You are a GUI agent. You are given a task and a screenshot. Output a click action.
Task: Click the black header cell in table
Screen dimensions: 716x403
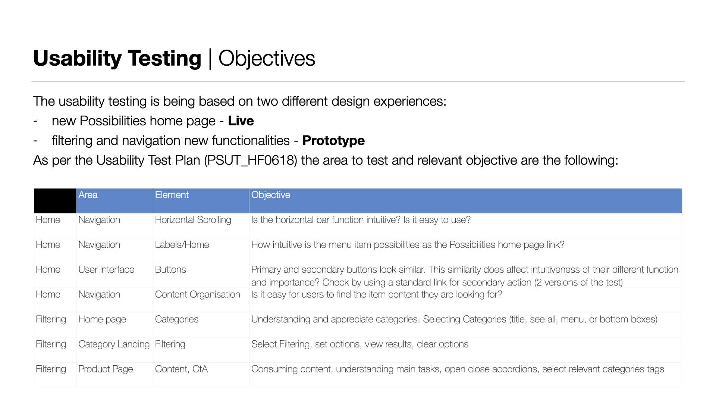55,201
